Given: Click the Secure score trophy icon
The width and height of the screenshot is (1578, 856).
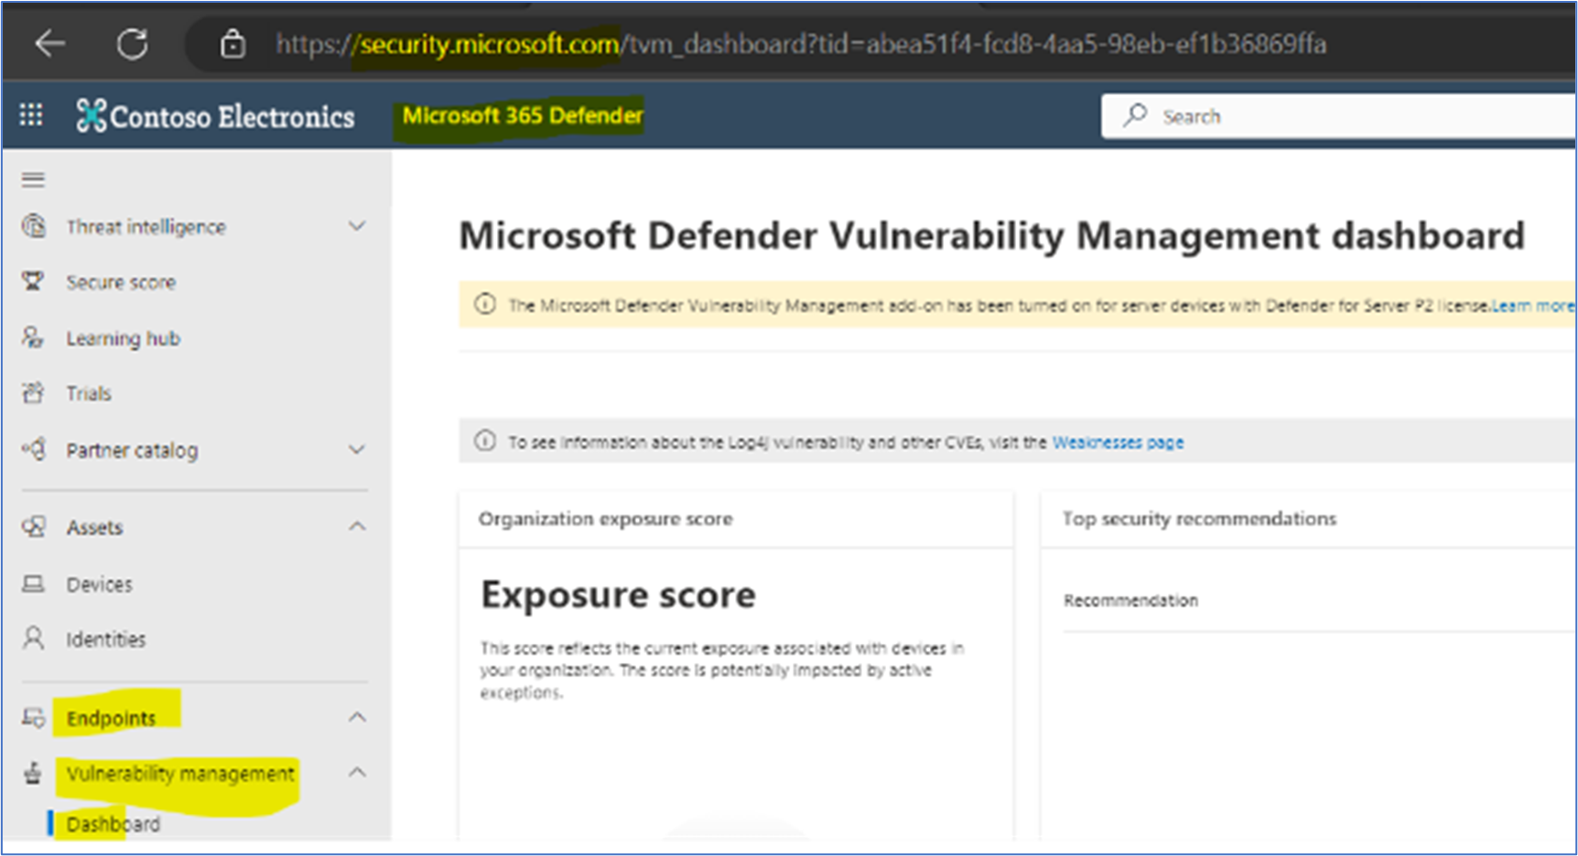Looking at the screenshot, I should [33, 282].
